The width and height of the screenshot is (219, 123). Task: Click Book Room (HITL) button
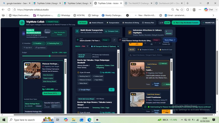point(52,93)
